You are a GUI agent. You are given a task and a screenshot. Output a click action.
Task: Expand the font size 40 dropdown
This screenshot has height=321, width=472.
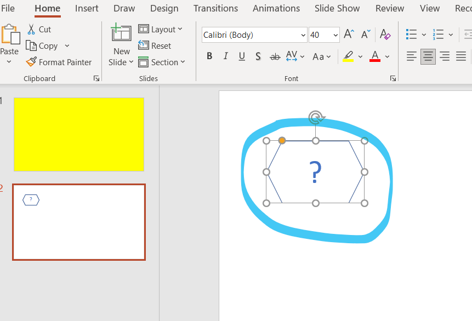click(335, 35)
